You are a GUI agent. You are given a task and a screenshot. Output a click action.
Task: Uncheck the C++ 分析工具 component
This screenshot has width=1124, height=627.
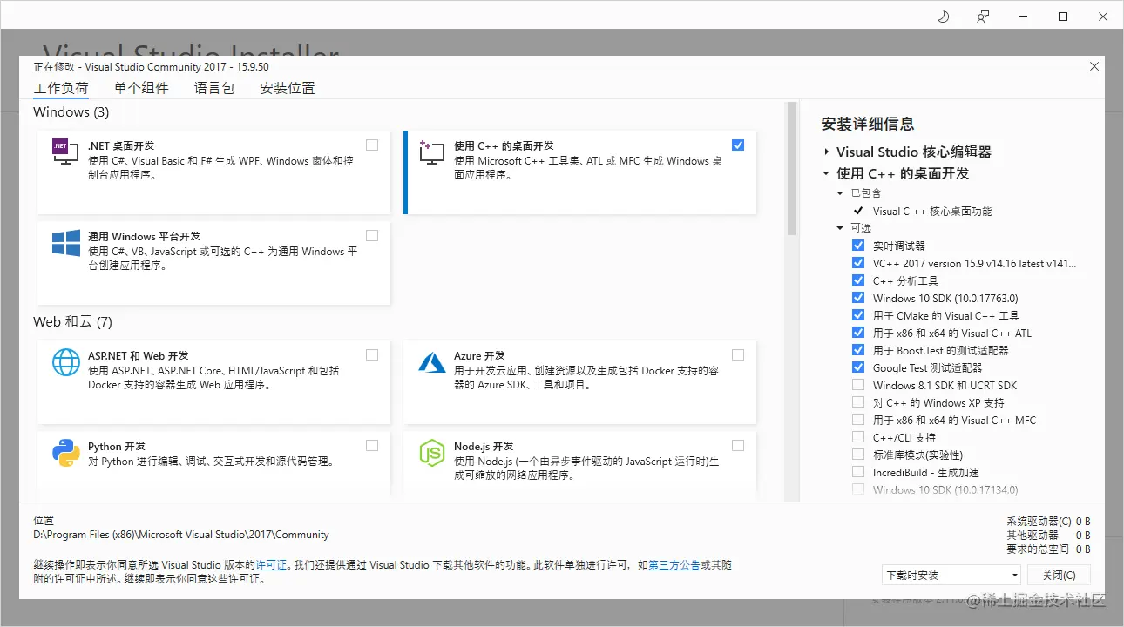pos(857,280)
